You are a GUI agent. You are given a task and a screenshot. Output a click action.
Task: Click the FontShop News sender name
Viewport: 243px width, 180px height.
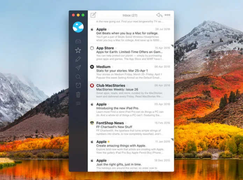click(x=110, y=123)
